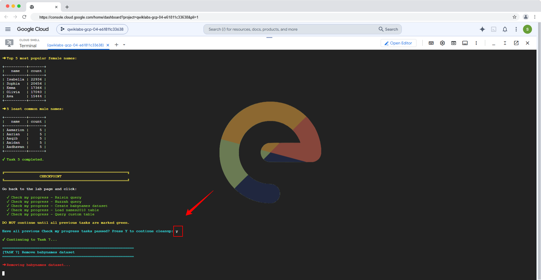Open the Google Cloud navigation menu
Viewport: 541px width, 280px height.
click(x=8, y=29)
